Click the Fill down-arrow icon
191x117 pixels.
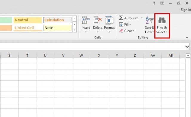[x=121, y=24]
